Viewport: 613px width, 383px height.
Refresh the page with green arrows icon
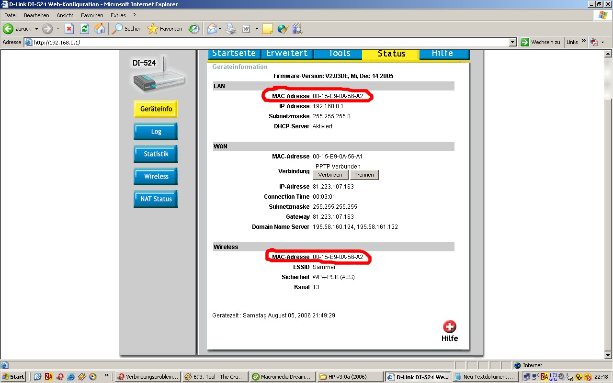[x=84, y=29]
